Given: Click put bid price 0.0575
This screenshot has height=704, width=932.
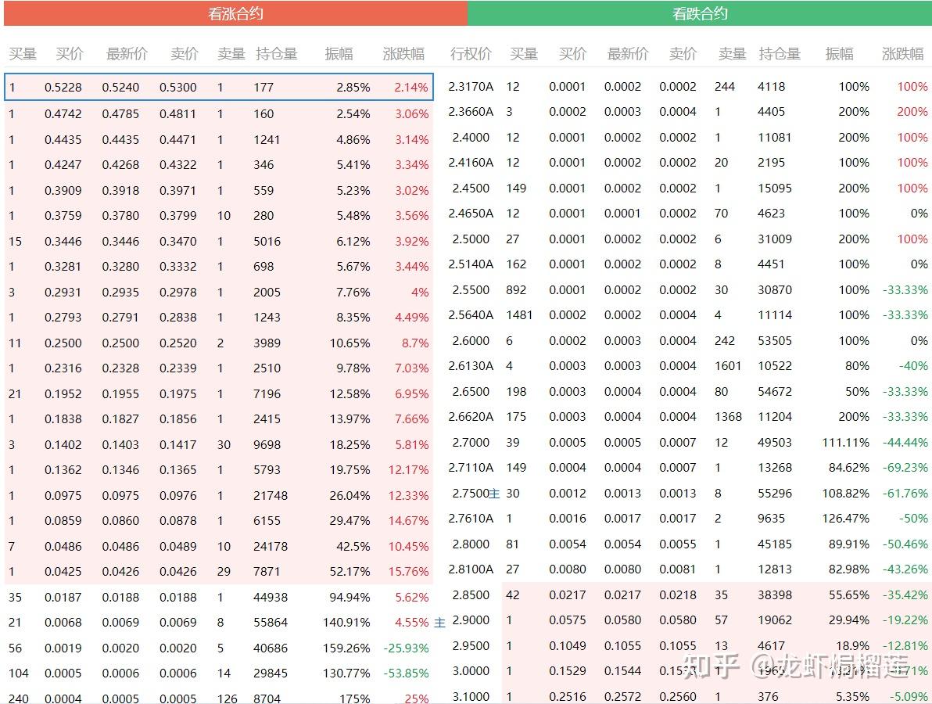Looking at the screenshot, I should (x=568, y=620).
